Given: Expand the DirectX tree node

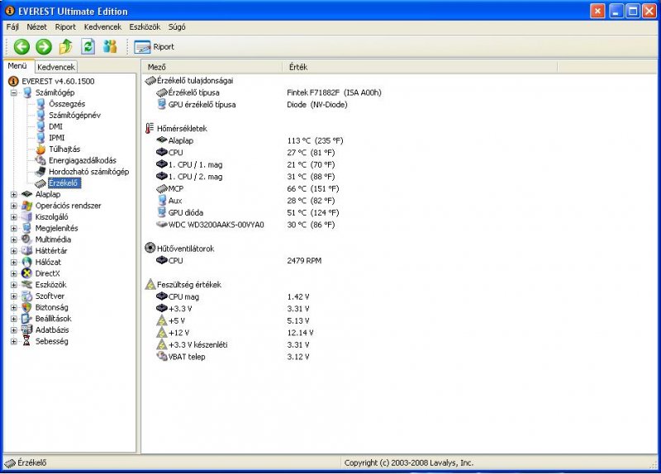Looking at the screenshot, I should (14, 274).
